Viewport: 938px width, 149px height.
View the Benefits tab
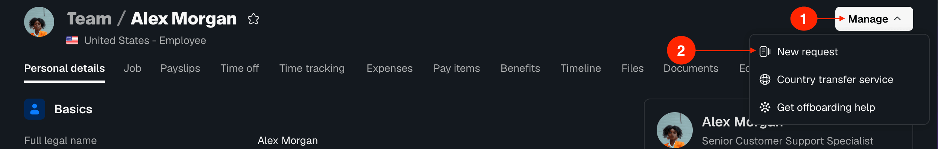click(520, 68)
